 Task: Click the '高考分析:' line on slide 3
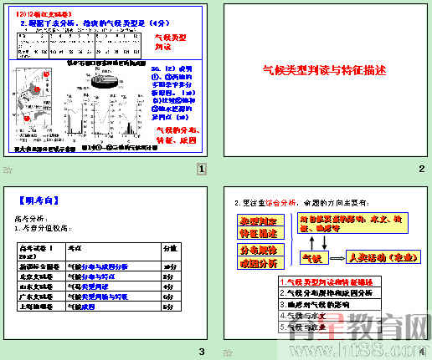(x=31, y=219)
